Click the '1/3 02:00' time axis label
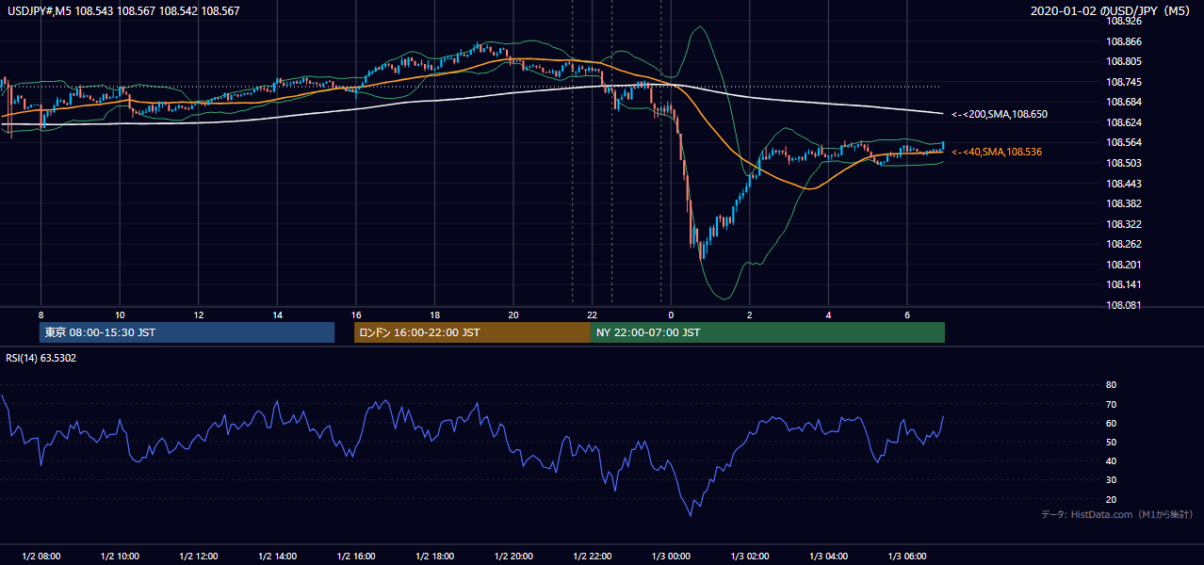The image size is (1204, 565). (x=750, y=557)
